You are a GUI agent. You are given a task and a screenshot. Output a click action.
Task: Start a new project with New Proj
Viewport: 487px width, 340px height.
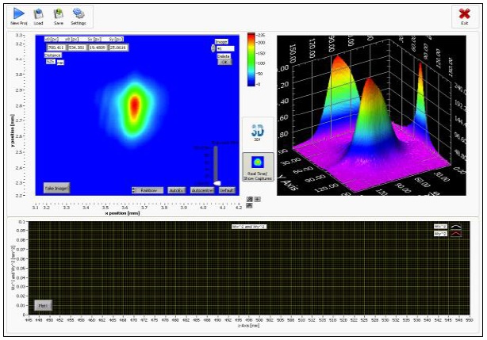click(x=18, y=16)
